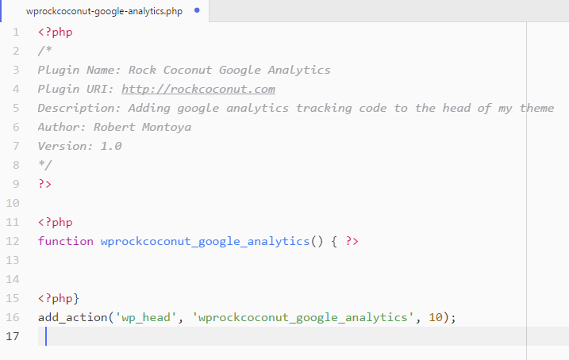Click line number 12 in gutter
Viewport: 569px width, 360px height.
click(x=13, y=241)
